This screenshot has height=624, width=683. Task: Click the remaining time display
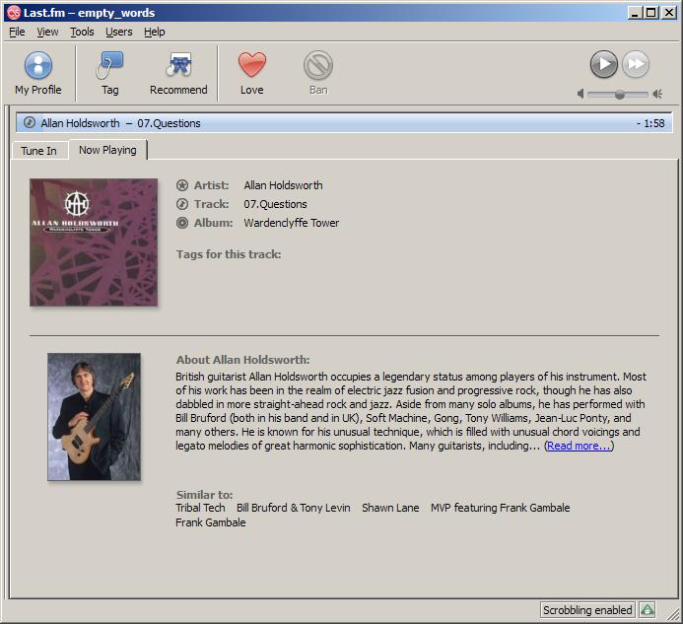click(650, 123)
